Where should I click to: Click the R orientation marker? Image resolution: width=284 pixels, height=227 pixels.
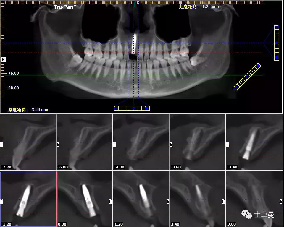[4, 59]
